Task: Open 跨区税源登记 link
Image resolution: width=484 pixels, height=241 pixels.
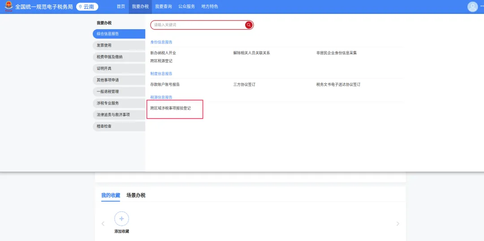Action: pos(161,61)
